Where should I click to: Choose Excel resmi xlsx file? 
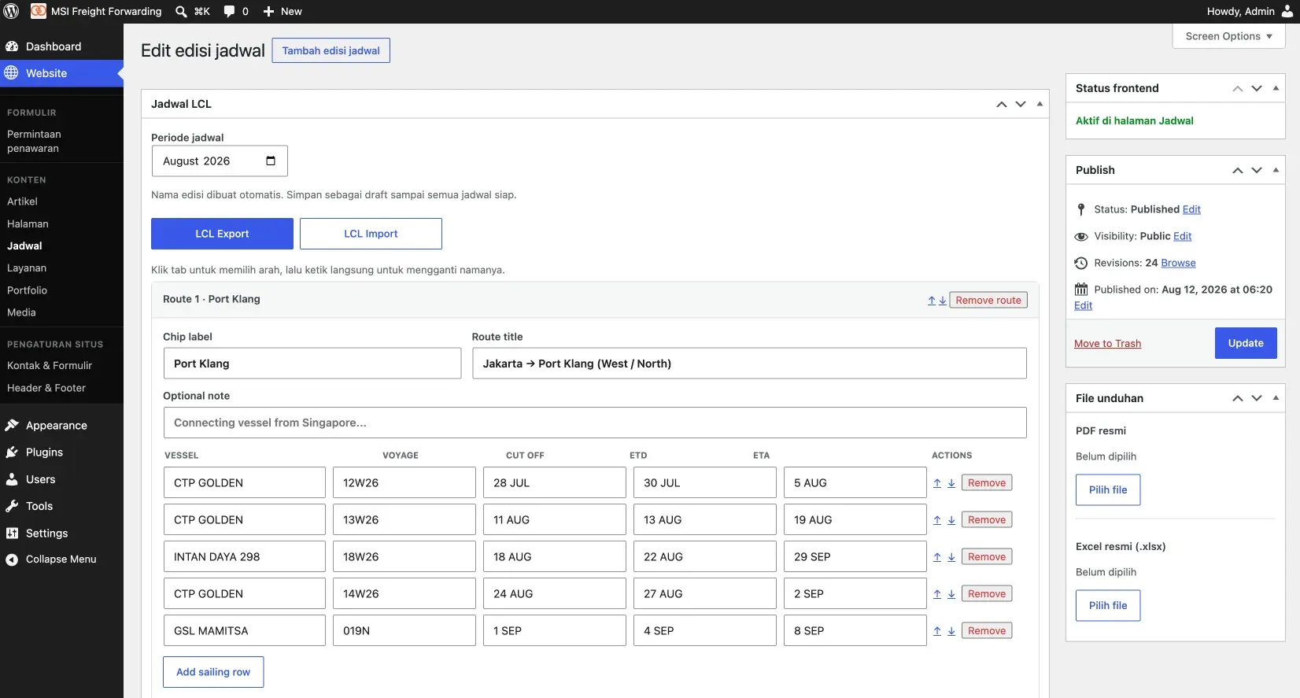click(1108, 605)
